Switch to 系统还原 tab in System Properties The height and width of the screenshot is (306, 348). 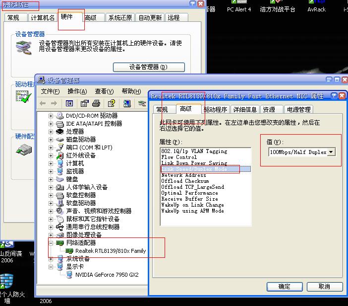click(x=120, y=17)
